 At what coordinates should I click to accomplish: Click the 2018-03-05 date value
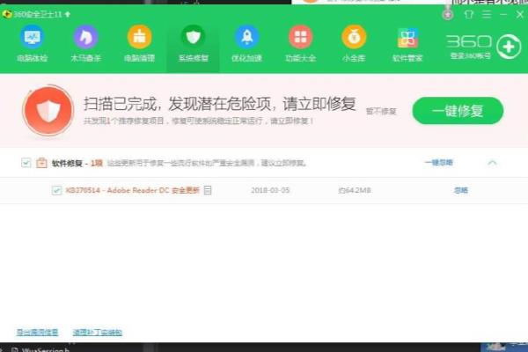270,190
